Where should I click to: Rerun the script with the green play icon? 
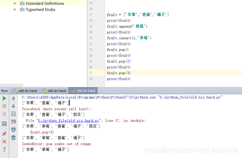(4, 98)
